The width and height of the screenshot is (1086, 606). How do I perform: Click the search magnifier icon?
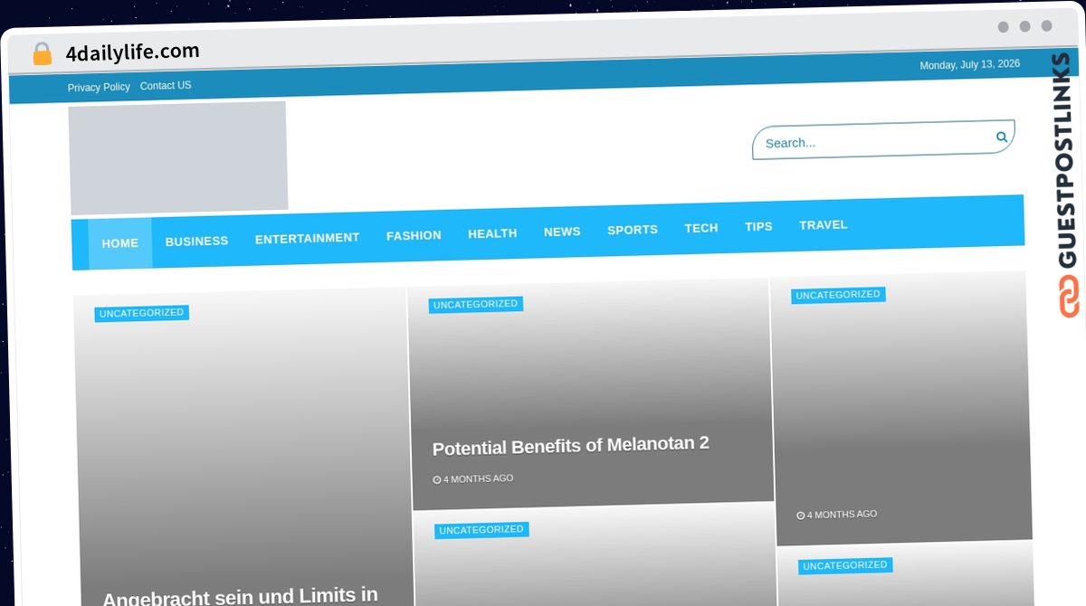pyautogui.click(x=1002, y=137)
